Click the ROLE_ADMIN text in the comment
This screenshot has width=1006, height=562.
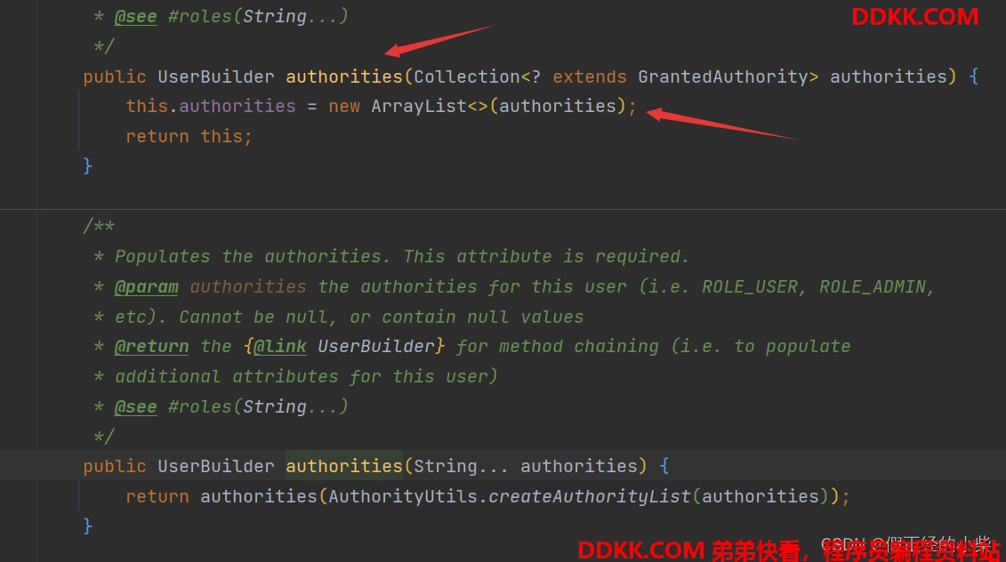pos(875,286)
